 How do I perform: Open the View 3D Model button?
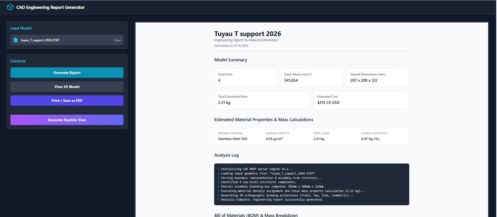click(67, 87)
